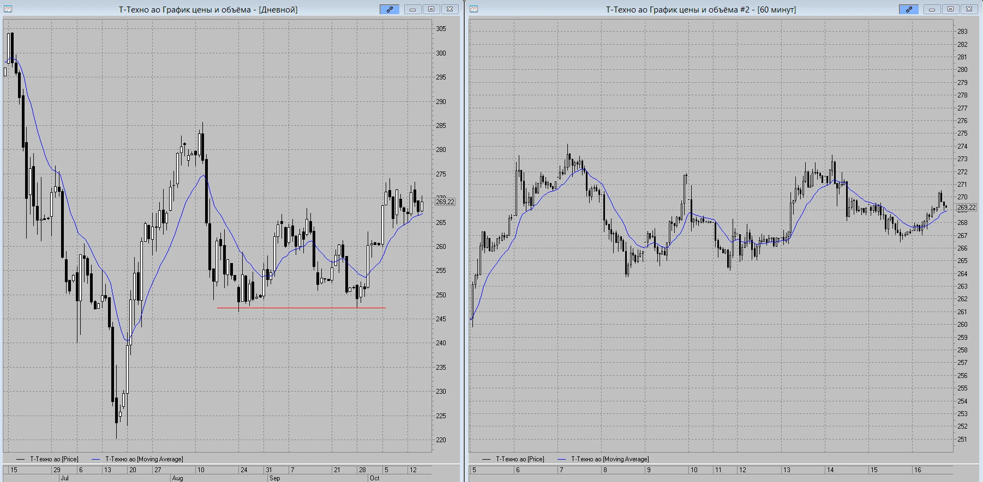
Task: Select the red horizontal support line
Action: click(x=301, y=308)
